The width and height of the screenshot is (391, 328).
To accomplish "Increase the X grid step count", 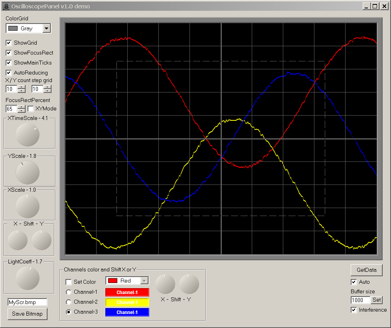I will [x=22, y=87].
